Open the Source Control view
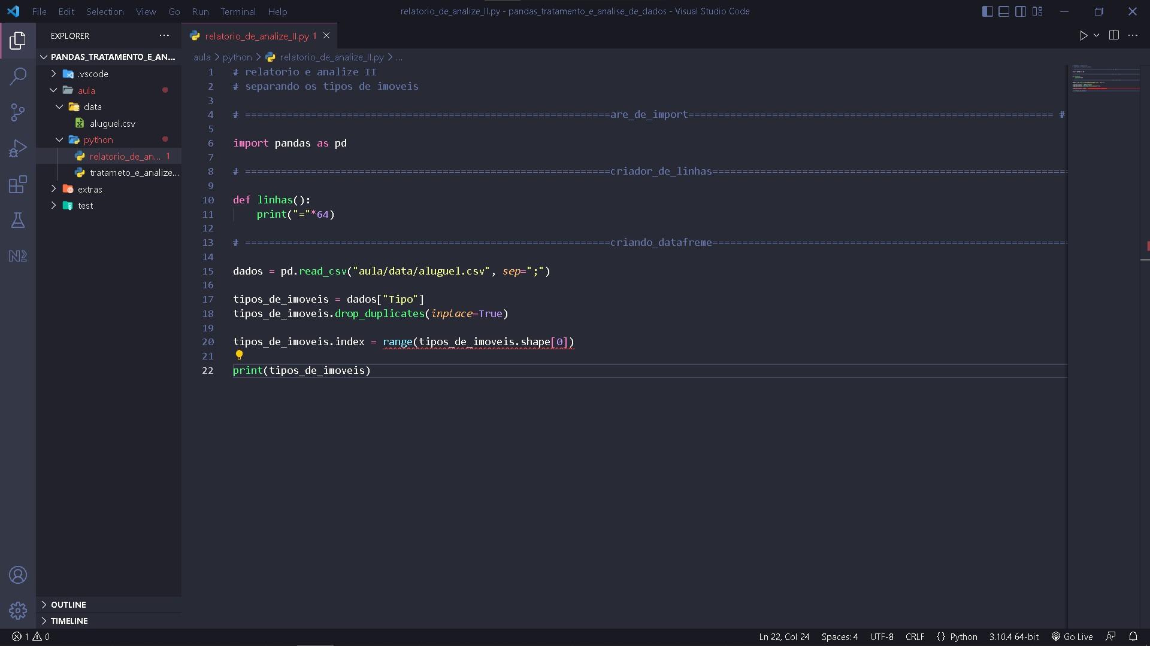Screen dimensions: 1150x646 point(18,112)
